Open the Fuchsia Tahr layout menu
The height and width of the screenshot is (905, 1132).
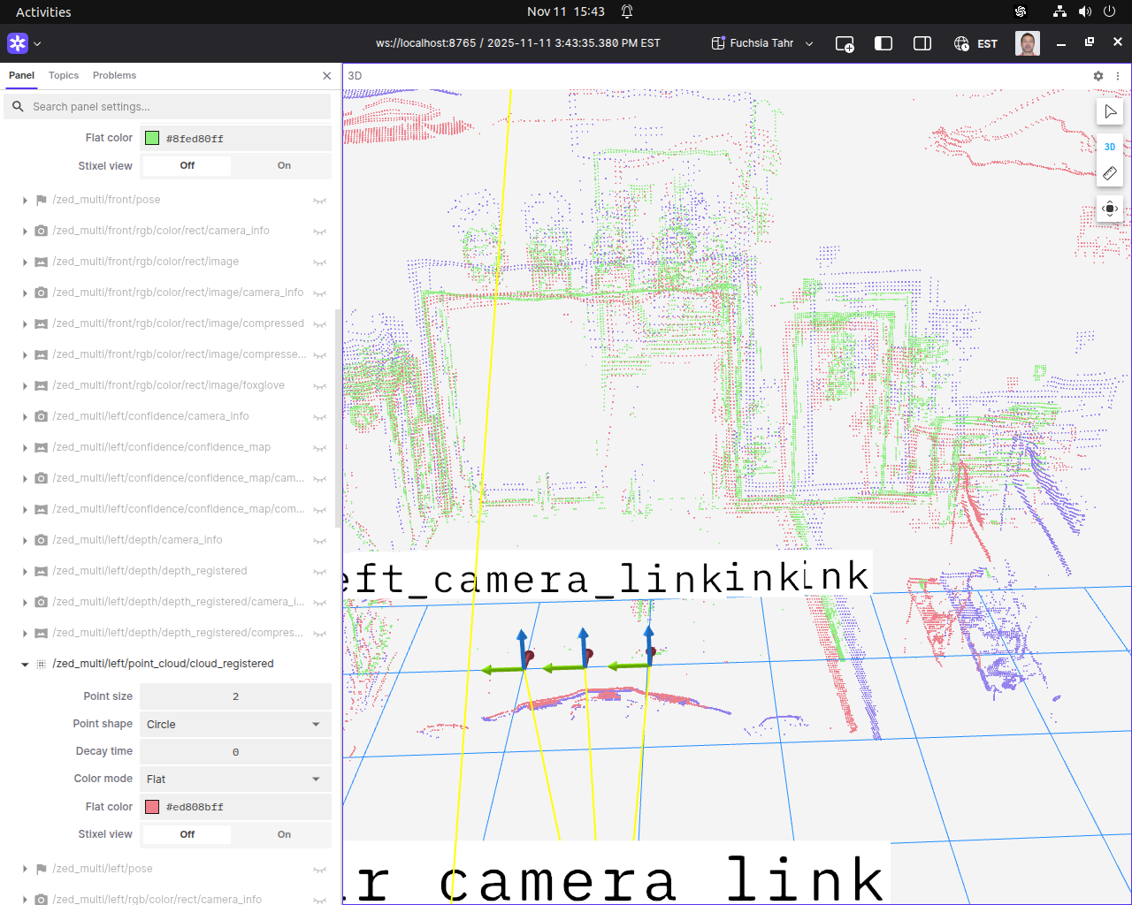tap(762, 43)
